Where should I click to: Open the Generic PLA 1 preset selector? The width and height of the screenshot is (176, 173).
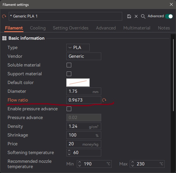(x=65, y=16)
